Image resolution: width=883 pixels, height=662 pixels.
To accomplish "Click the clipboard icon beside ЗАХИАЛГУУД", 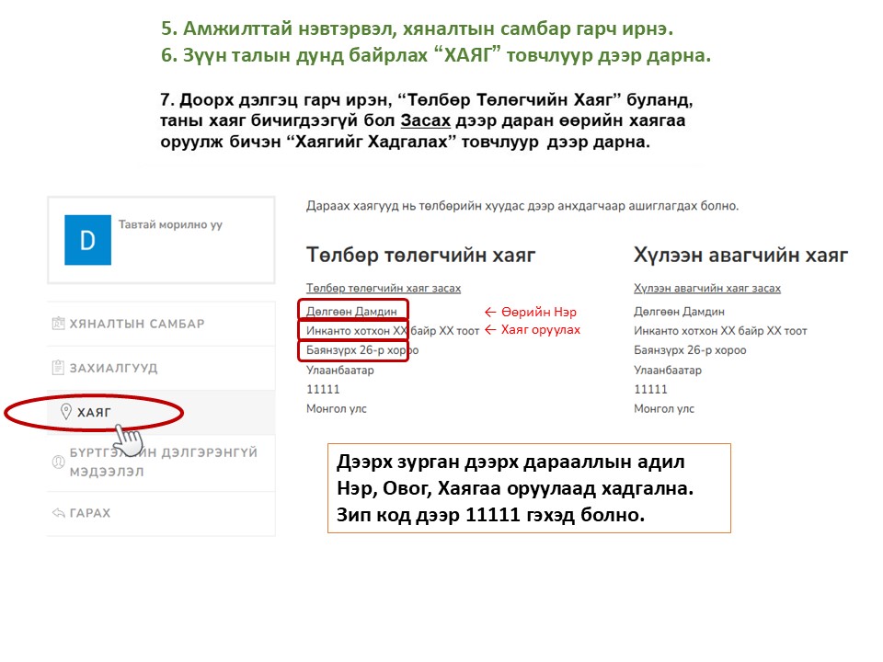I will (59, 368).
